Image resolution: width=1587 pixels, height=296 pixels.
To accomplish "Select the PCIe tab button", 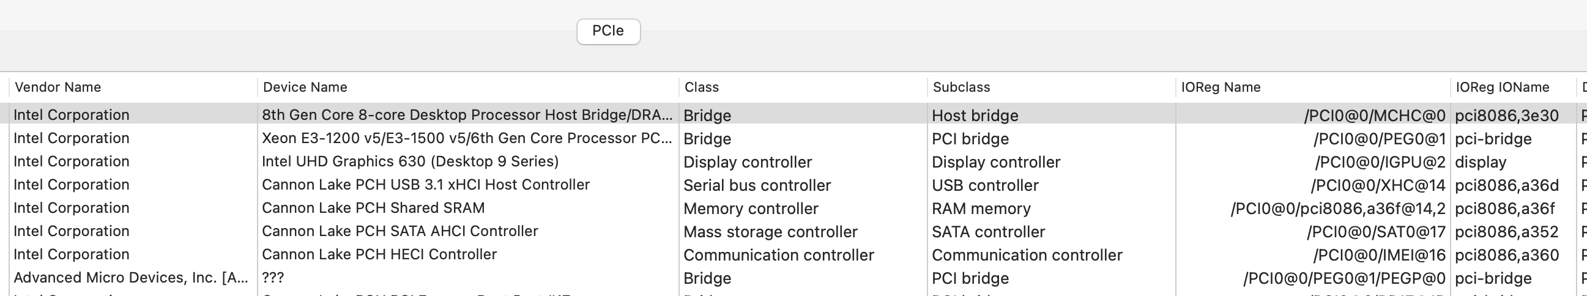I will [x=608, y=31].
